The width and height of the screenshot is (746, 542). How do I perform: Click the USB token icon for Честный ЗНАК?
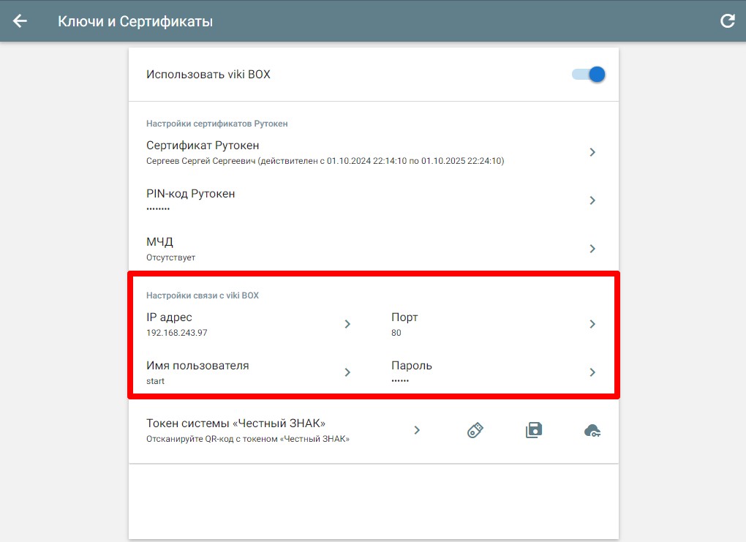click(475, 430)
